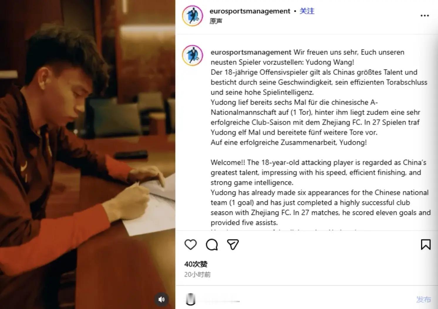Screen dimensions: 438x309
Task: Play the video of player signing
Action: [x=88, y=154]
